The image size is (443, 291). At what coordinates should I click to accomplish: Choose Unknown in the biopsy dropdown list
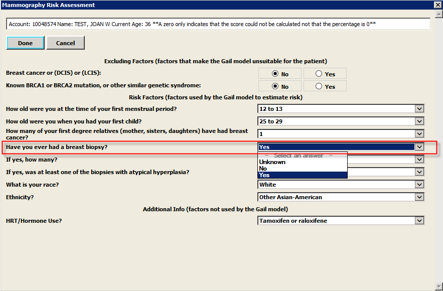click(x=272, y=162)
